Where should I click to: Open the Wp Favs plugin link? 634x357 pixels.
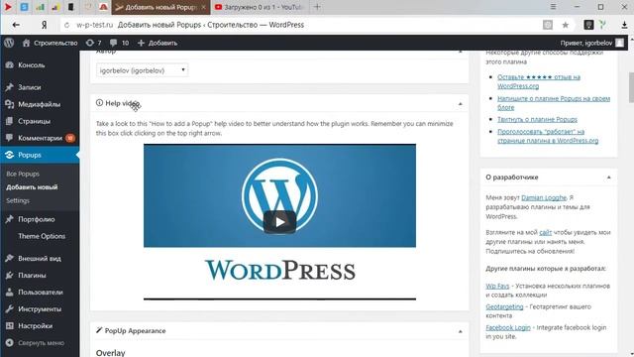pos(497,286)
